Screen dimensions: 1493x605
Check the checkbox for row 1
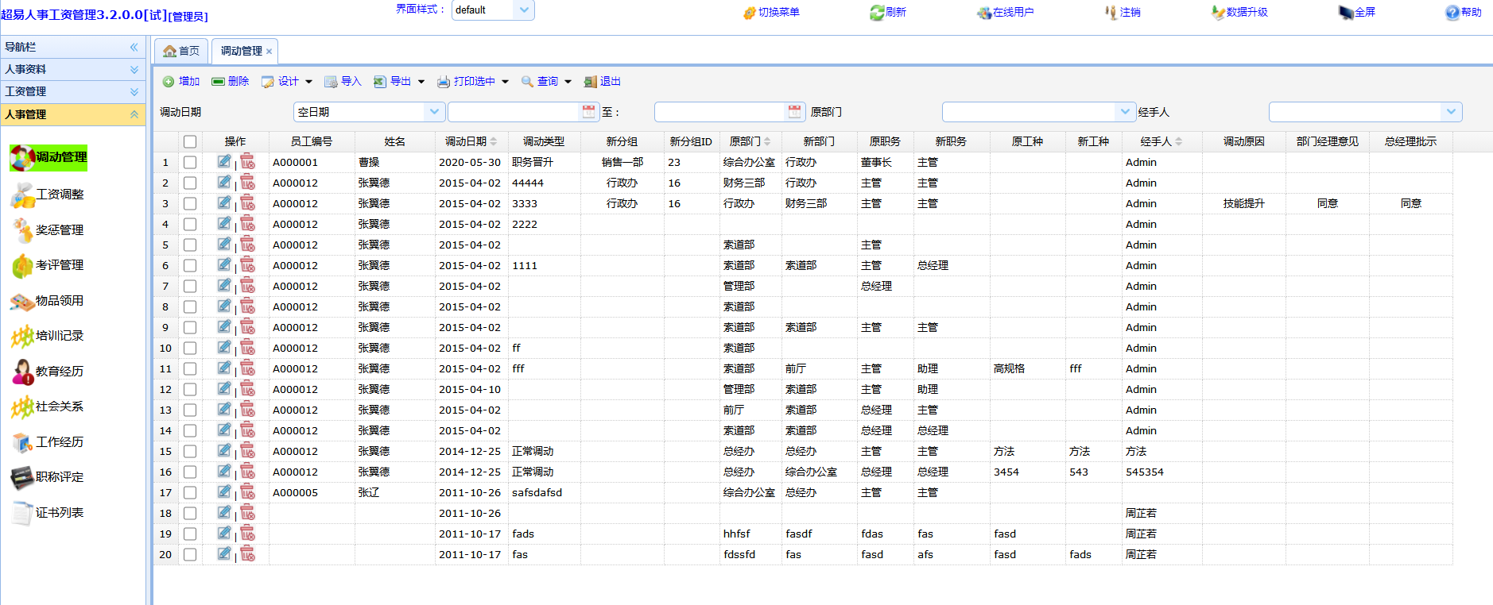[190, 162]
